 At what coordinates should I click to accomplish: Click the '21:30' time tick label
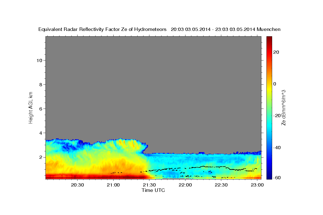pos(149,185)
